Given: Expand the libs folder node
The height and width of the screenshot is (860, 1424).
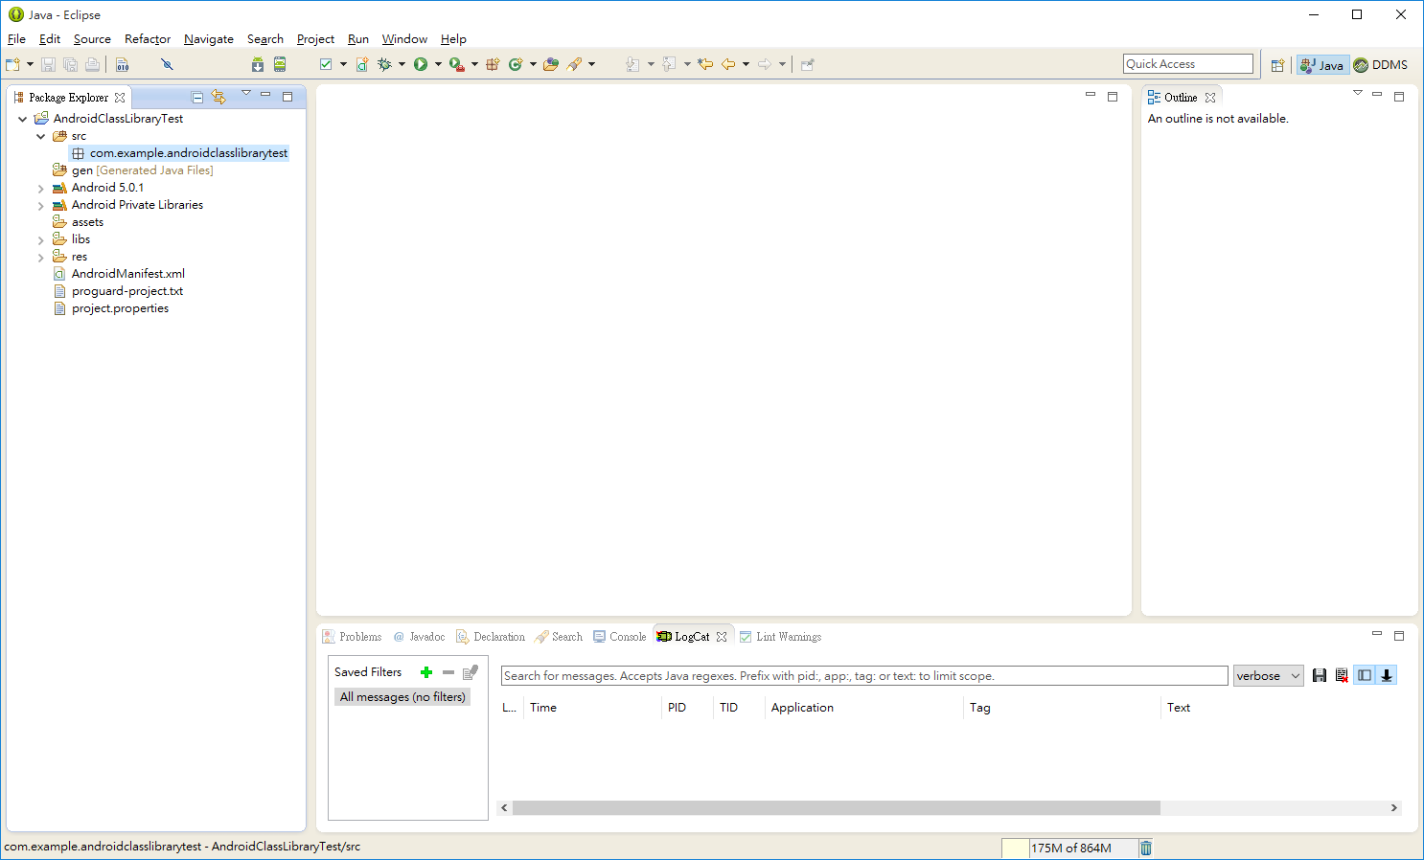Looking at the screenshot, I should [41, 240].
